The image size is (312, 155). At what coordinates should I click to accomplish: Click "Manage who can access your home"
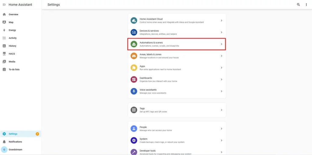(156, 130)
